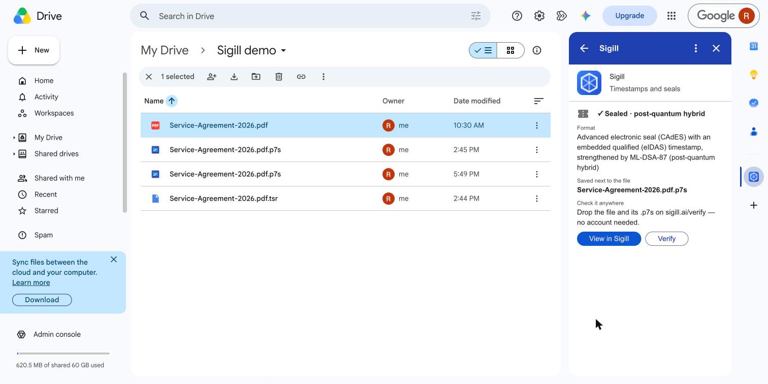Select the Service-Agreement-2026.pdf.tsr file row
Image resolution: width=768 pixels, height=384 pixels.
pos(345,199)
